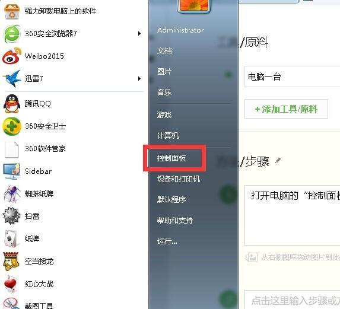Viewport: 340px width, 309px height.
Task: Expand the 迅雷7 submenu arrow
Action: 139,78
